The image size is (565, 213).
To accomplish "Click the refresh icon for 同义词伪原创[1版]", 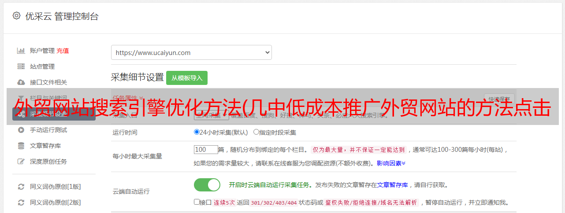I will click(x=21, y=187).
